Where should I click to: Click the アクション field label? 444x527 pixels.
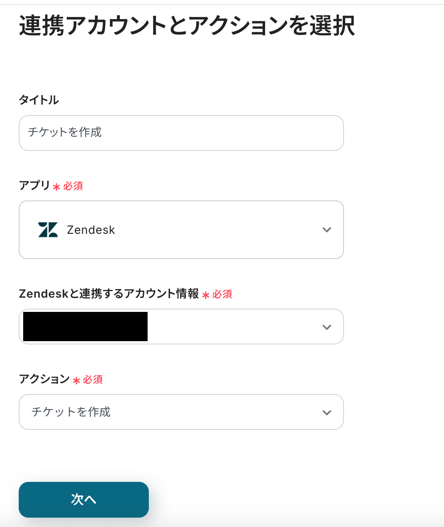[44, 379]
